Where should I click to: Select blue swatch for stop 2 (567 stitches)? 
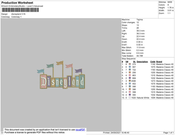tap(130, 67)
